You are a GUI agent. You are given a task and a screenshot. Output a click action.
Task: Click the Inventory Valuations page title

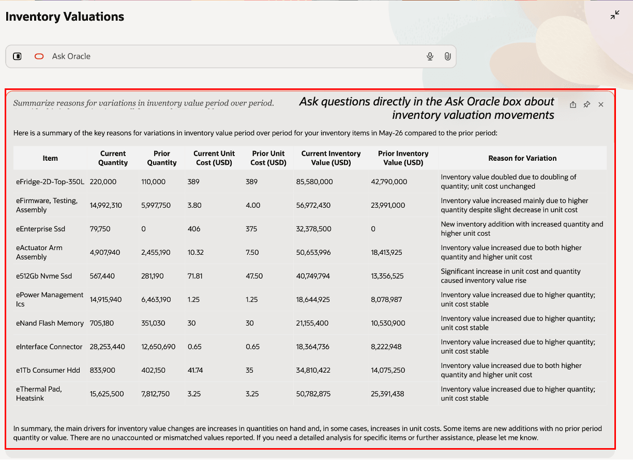coord(65,17)
